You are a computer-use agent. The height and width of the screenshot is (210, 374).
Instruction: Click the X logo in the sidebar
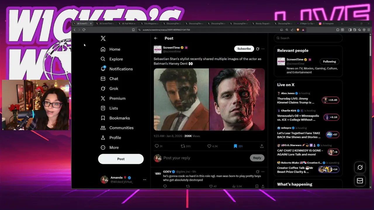pos(103,38)
